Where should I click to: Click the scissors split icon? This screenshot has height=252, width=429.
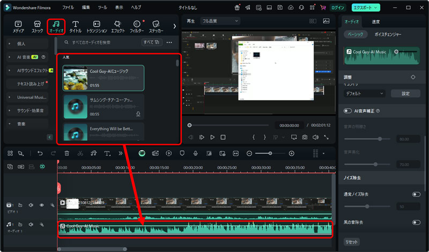click(x=80, y=154)
